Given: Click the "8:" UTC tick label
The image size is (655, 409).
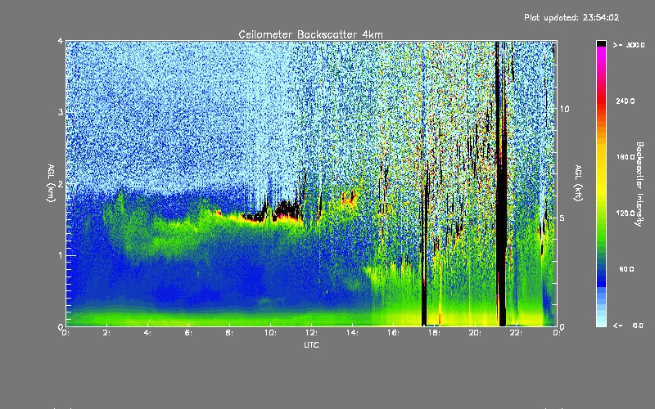Looking at the screenshot, I should (230, 333).
